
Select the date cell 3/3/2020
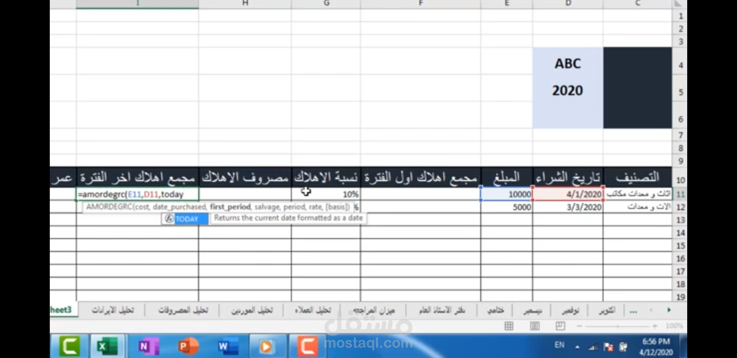click(x=568, y=207)
